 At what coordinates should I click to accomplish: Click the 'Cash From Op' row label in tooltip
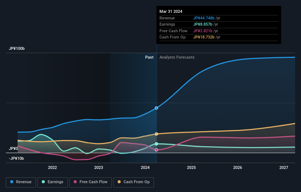pos(173,37)
